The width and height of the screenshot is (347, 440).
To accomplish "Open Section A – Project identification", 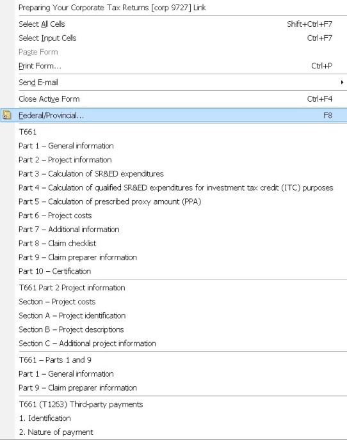I will click(173, 315).
